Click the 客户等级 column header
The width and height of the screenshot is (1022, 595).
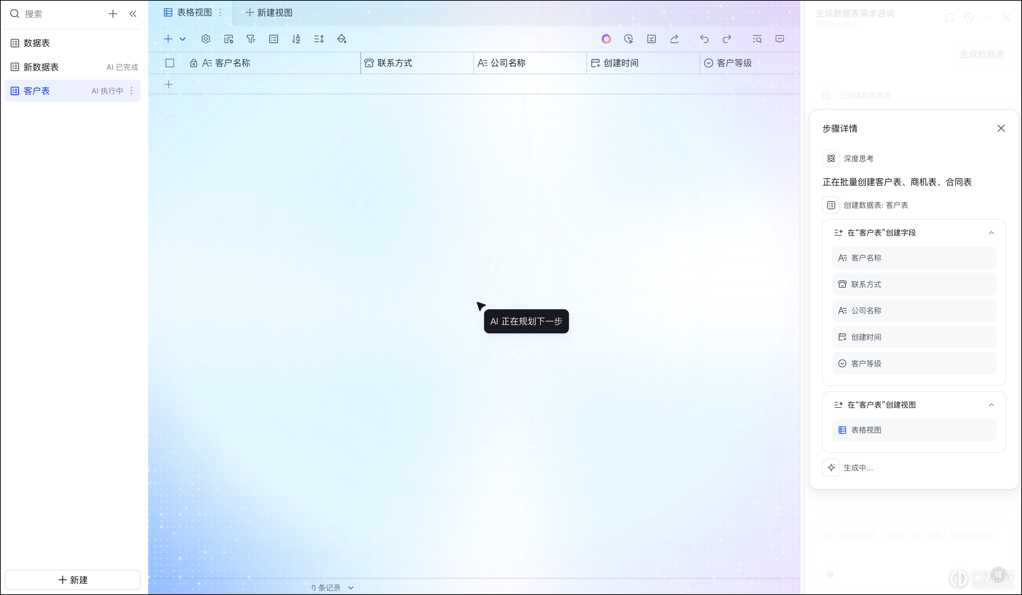coord(750,63)
